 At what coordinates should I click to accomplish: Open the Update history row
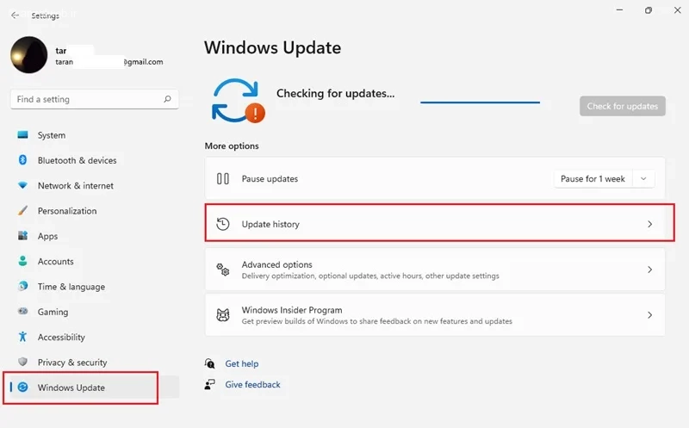click(x=435, y=224)
